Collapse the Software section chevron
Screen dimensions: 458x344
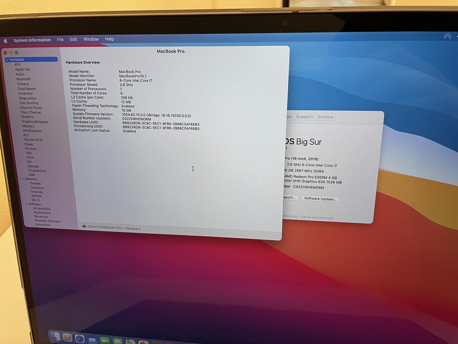click(26, 204)
